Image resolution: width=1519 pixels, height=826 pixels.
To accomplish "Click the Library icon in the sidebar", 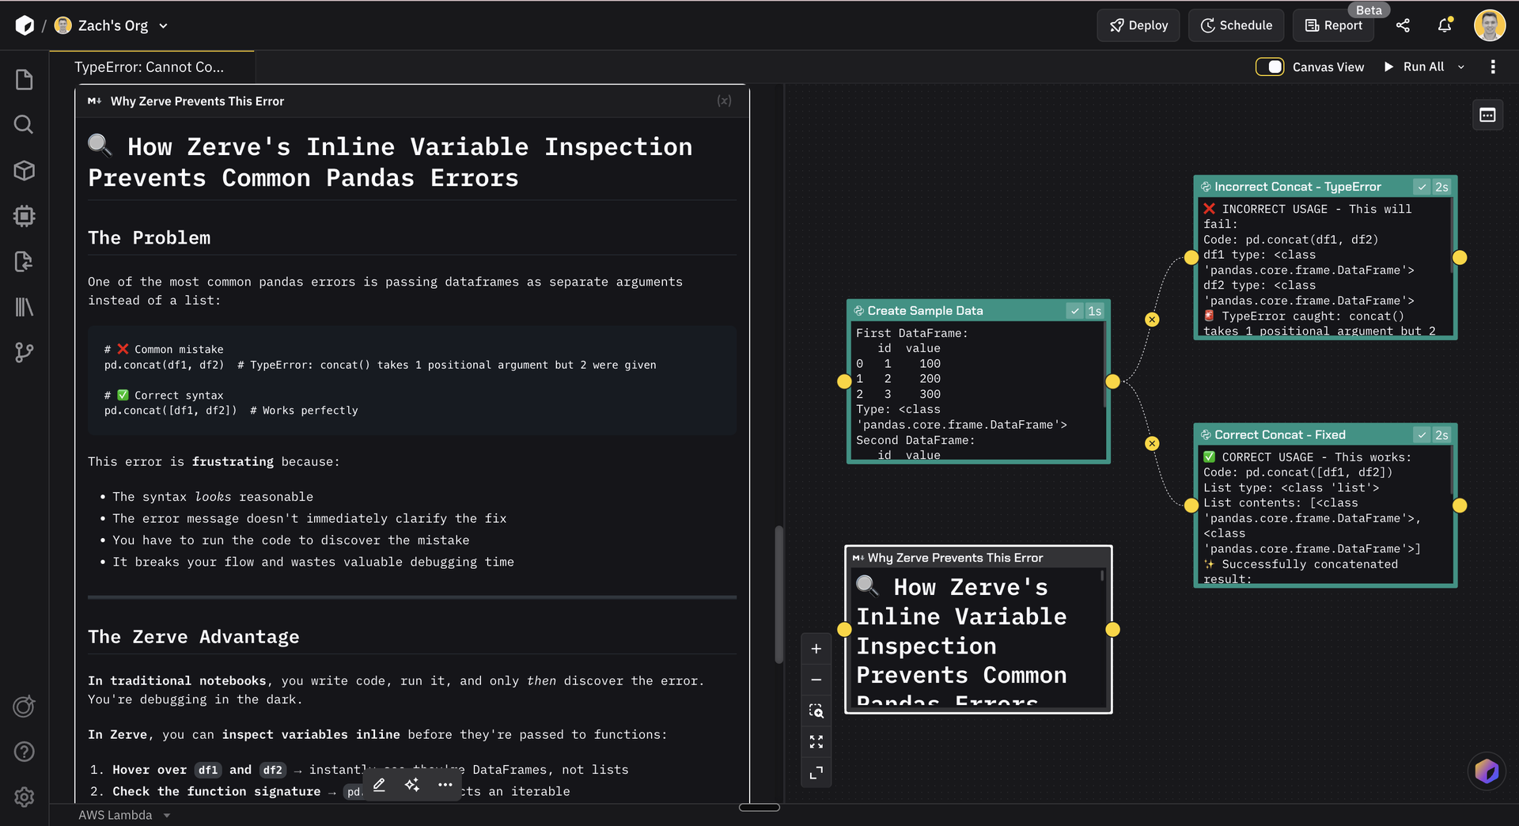I will (24, 307).
